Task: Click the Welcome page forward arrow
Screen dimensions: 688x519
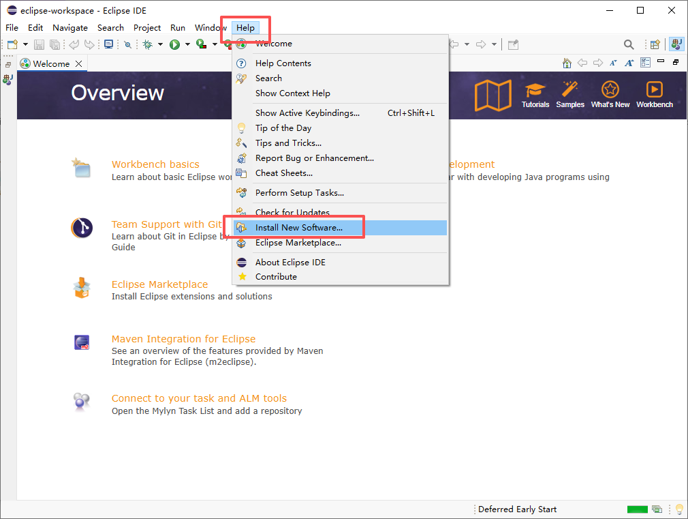Action: pos(598,63)
